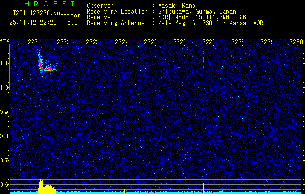Screen dimensions: 305x194
Task: Click time axis label 2222
Action: 63,42
